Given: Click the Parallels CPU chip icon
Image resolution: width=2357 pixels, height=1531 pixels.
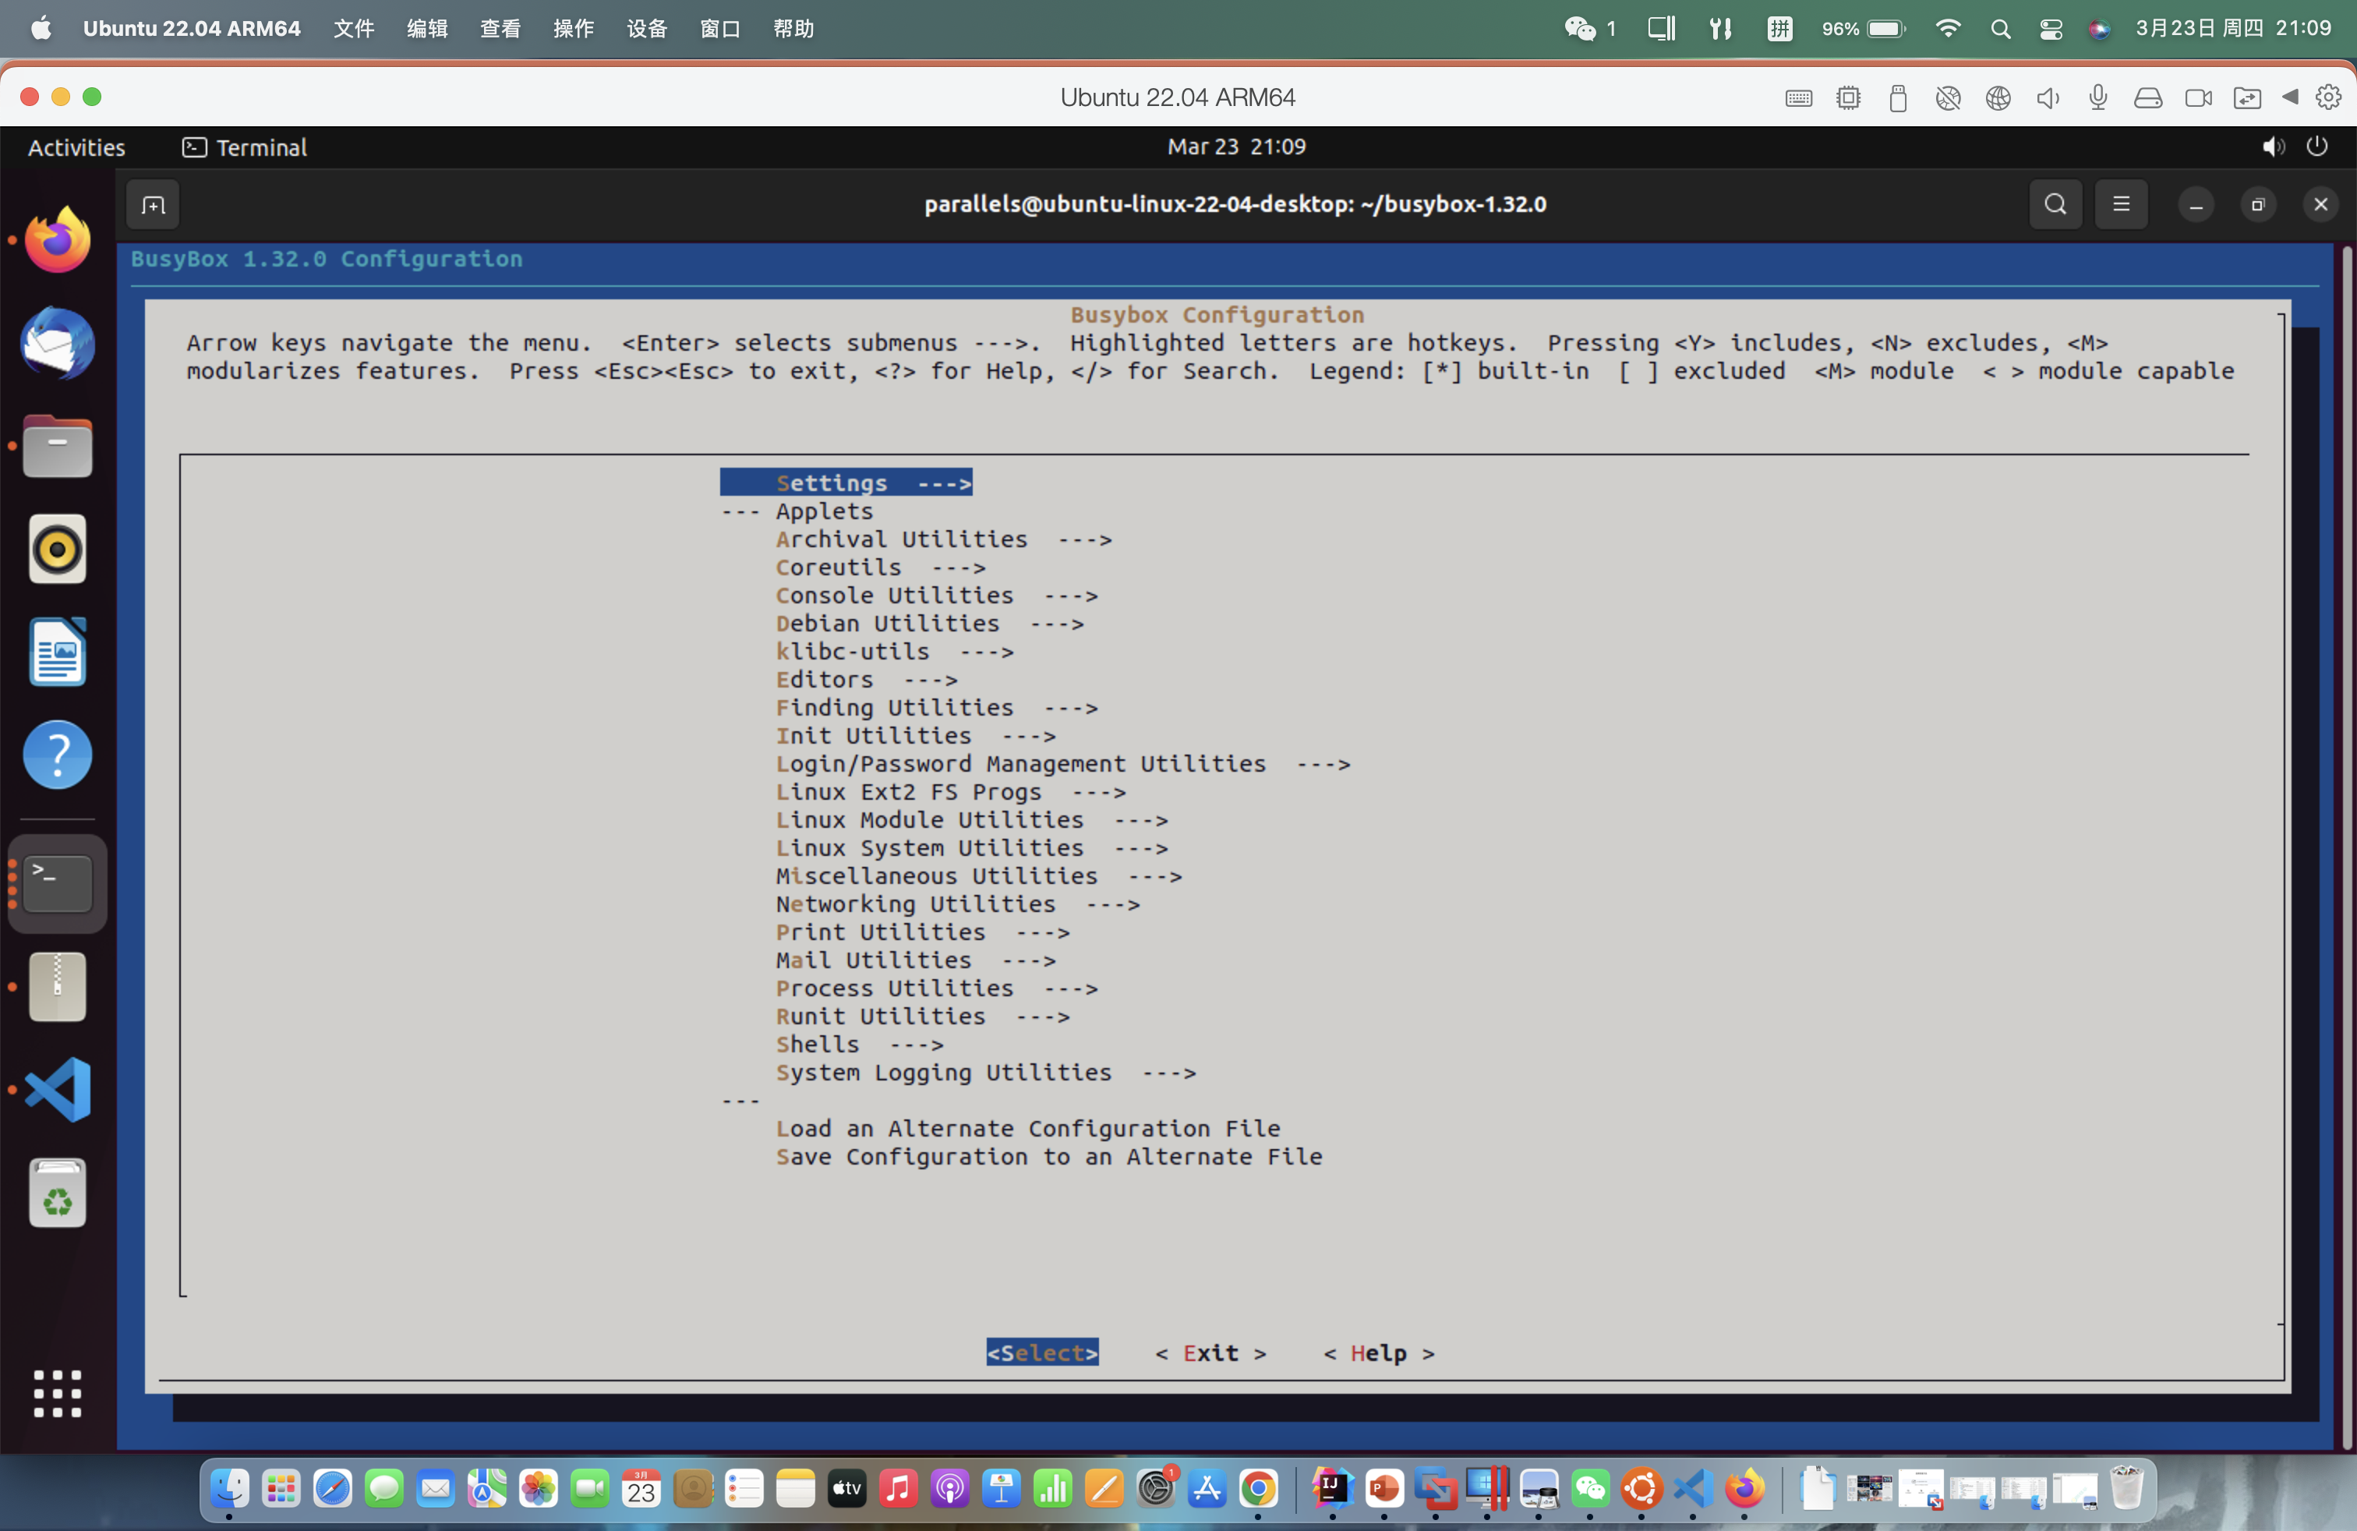Looking at the screenshot, I should [x=1848, y=97].
